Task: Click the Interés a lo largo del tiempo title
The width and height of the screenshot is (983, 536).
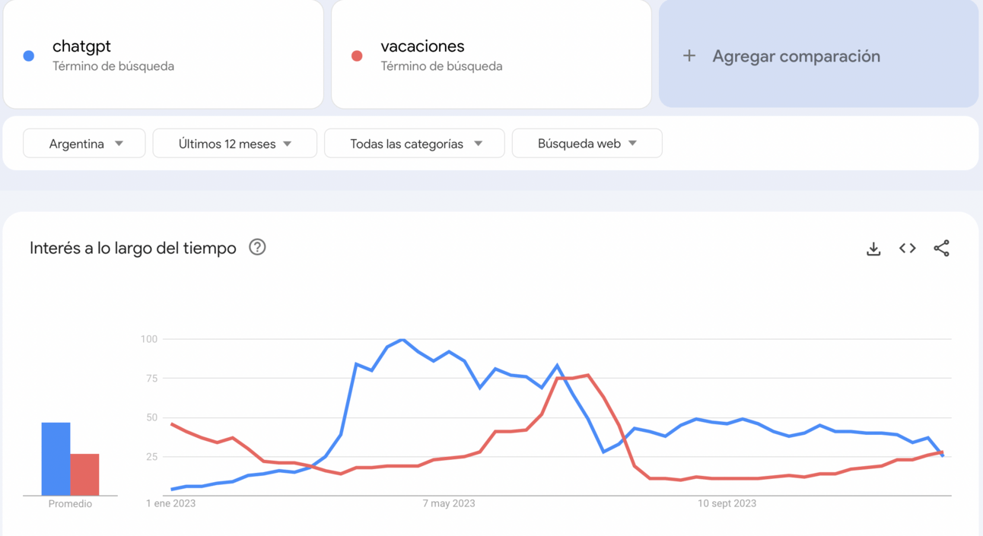Action: coord(133,248)
